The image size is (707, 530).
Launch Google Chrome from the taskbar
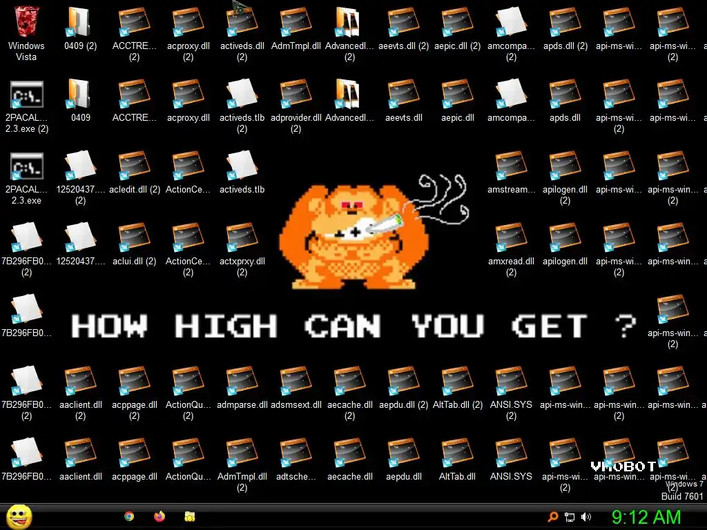click(x=129, y=516)
